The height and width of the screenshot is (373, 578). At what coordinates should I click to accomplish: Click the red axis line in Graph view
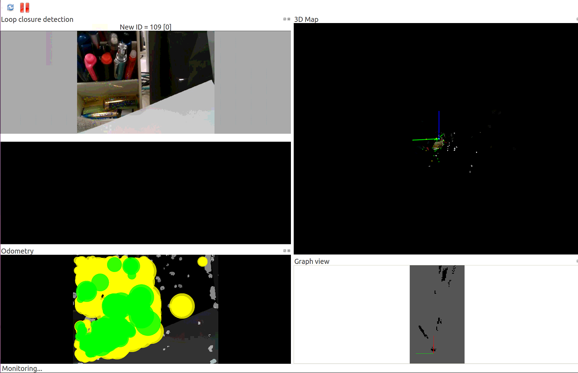(433, 341)
